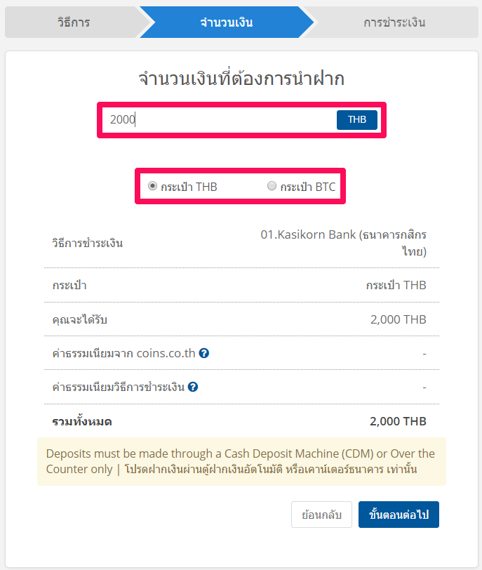This screenshot has height=570, width=482.
Task: Open the payment method fee help icon
Action: click(193, 387)
